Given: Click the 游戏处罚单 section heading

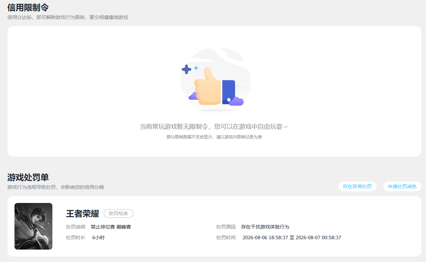Looking at the screenshot, I should click(x=28, y=177).
